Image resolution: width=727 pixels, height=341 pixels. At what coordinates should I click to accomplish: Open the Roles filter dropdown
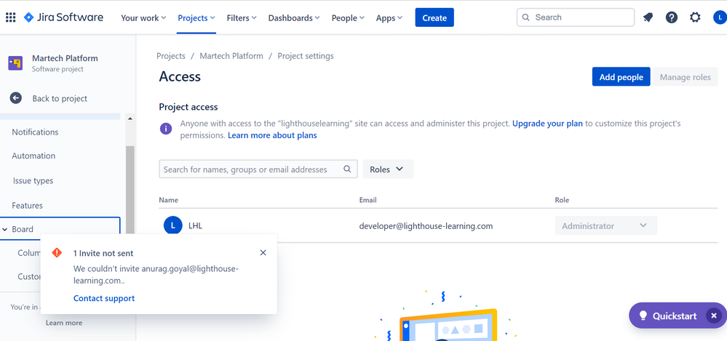(388, 169)
